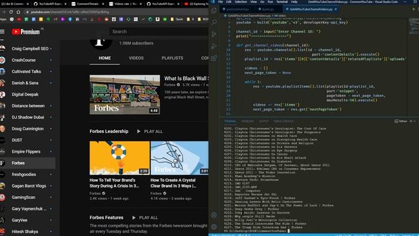419x236 pixels.
Task: Click Play All icon beside Forbes Features
Action: (134, 218)
